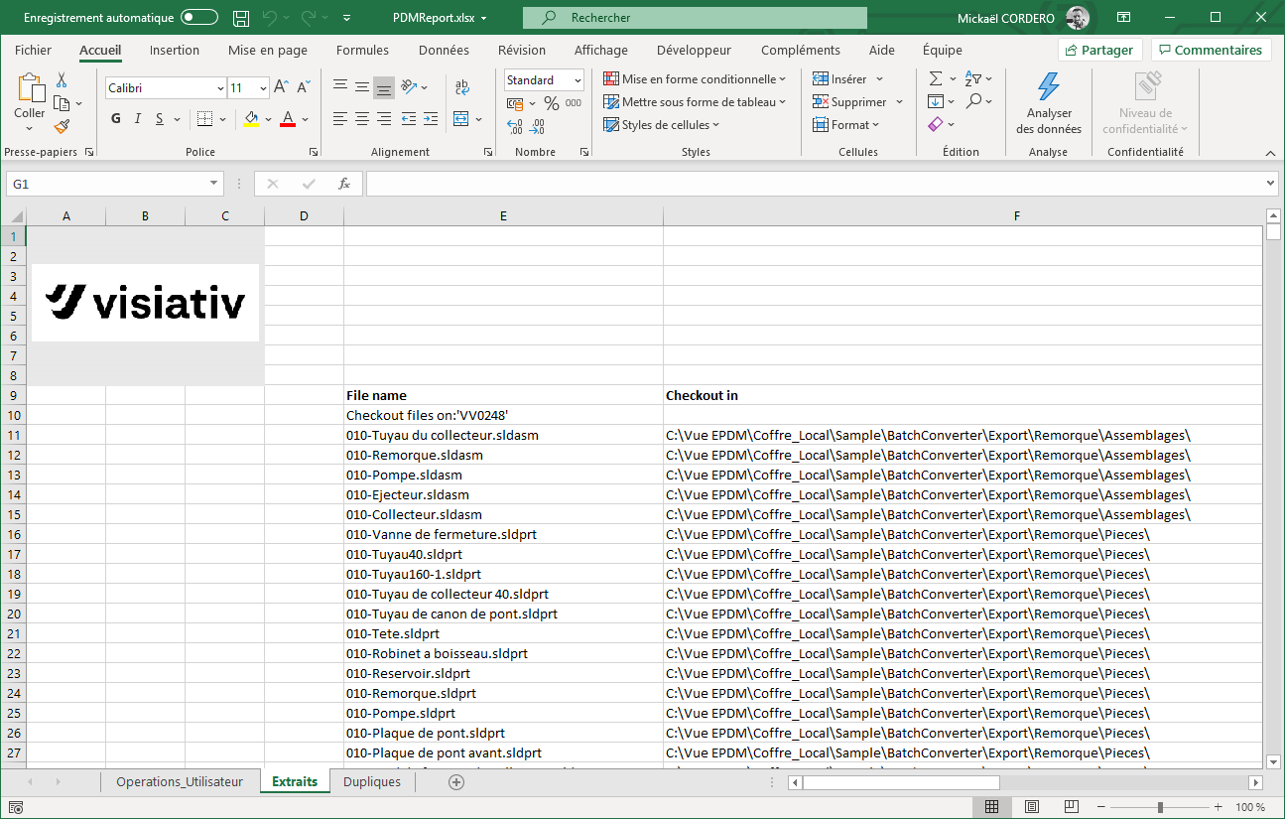Click the Format Painter brush icon
This screenshot has height=819, width=1285.
point(62,127)
